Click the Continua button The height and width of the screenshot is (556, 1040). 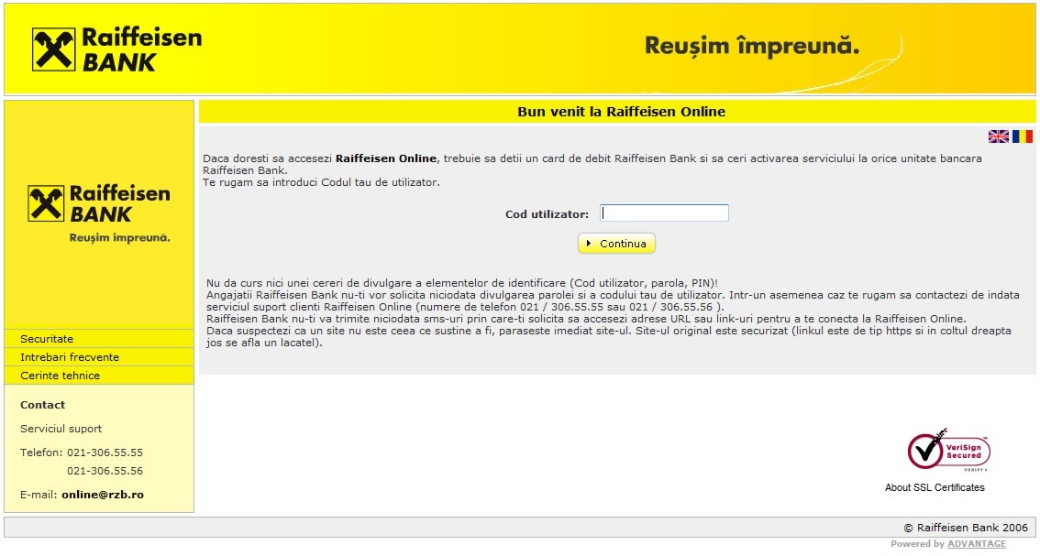point(616,244)
